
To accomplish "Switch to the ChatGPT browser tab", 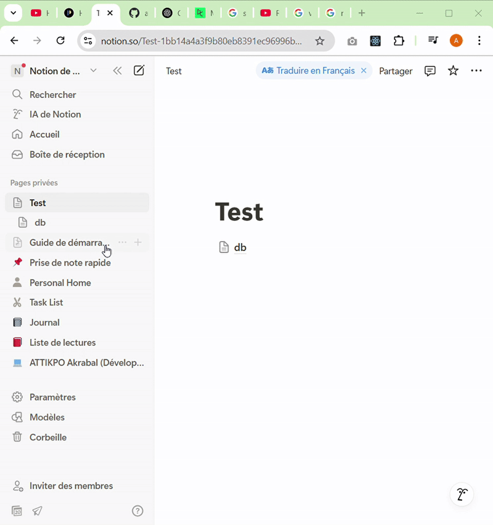I will pos(171,13).
